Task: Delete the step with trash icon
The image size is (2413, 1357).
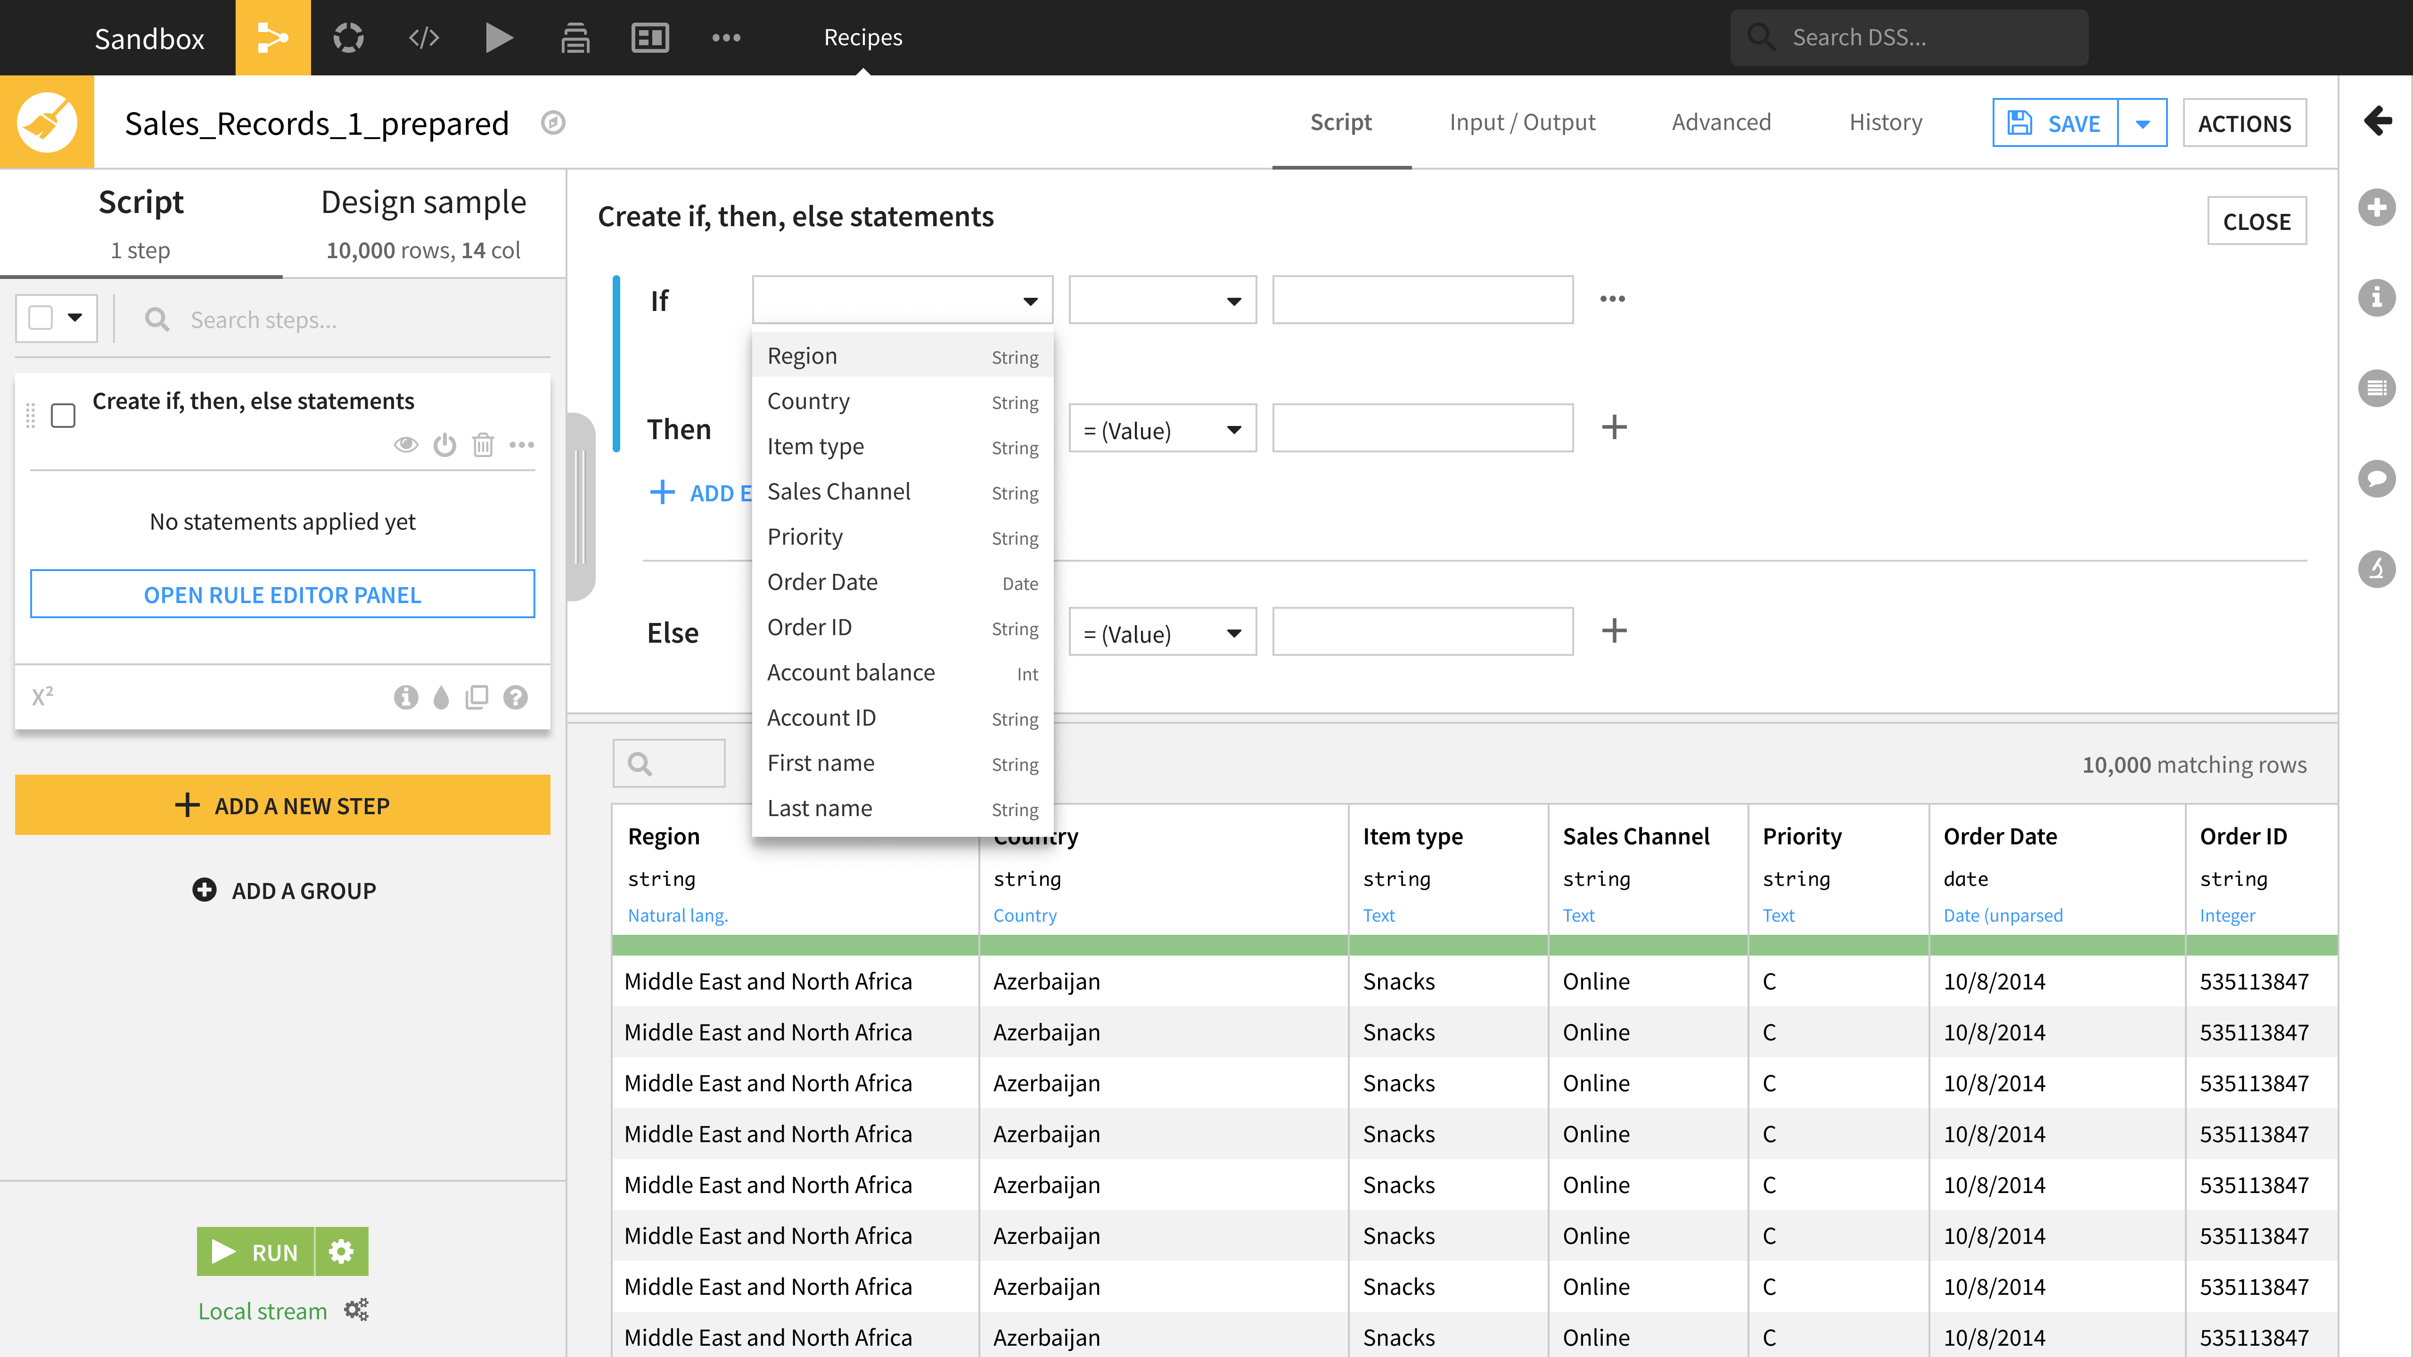Action: tap(484, 444)
